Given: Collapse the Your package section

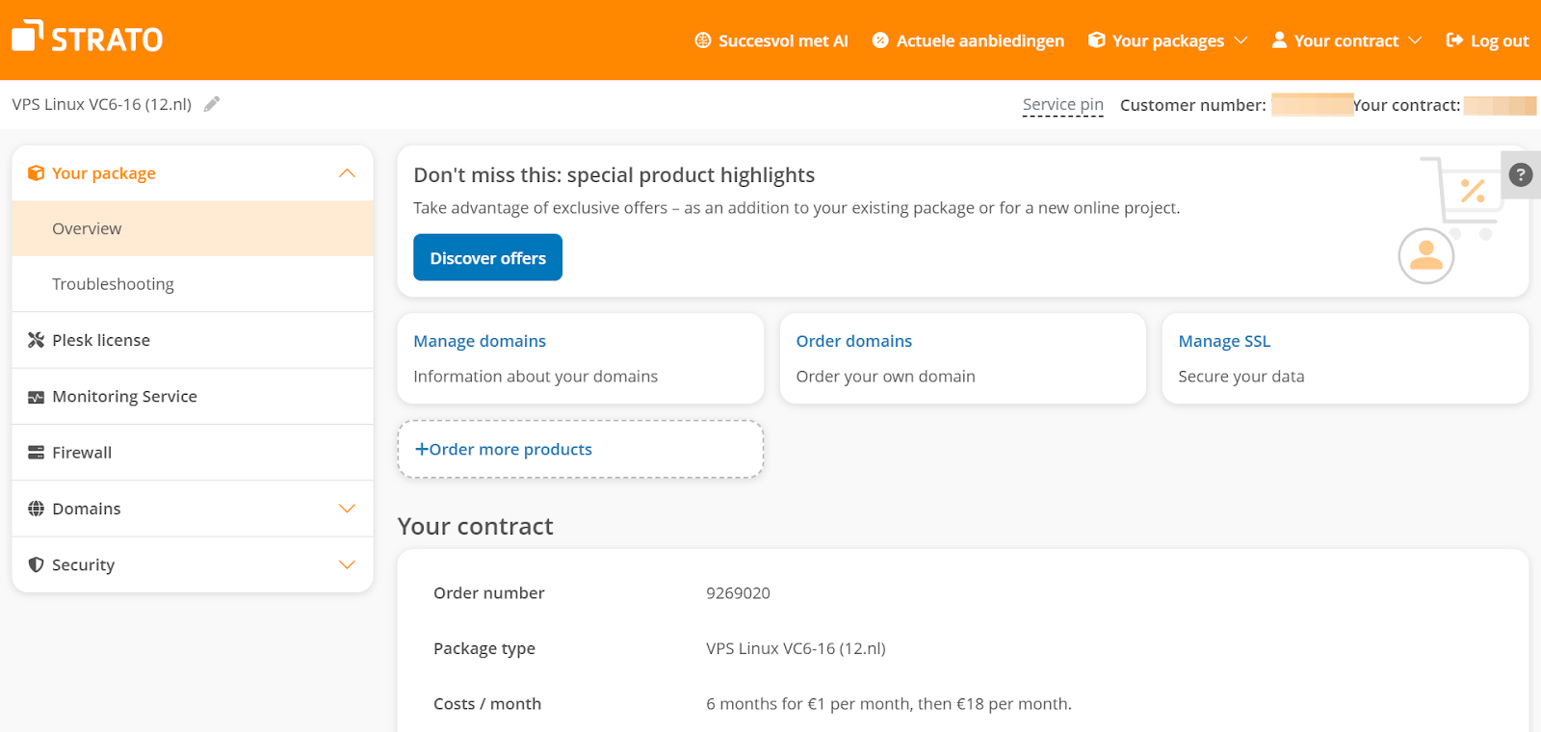Looking at the screenshot, I should pyautogui.click(x=347, y=173).
